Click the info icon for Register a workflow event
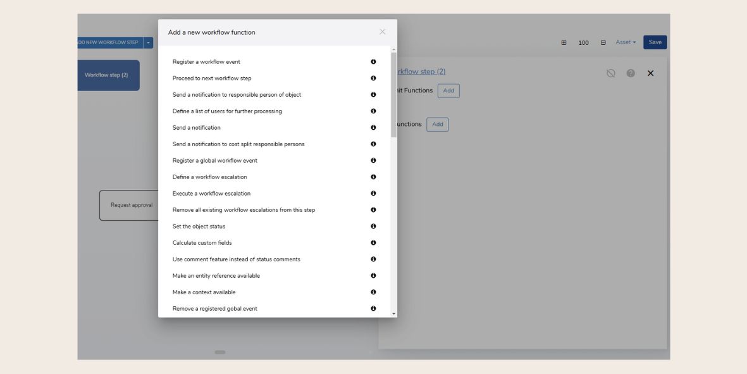The image size is (747, 374). pyautogui.click(x=373, y=61)
